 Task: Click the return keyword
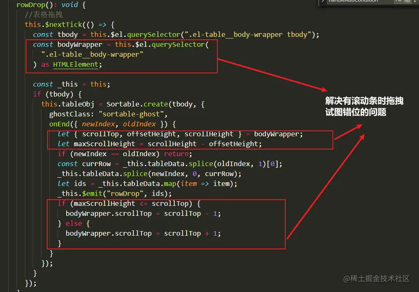tap(176, 154)
